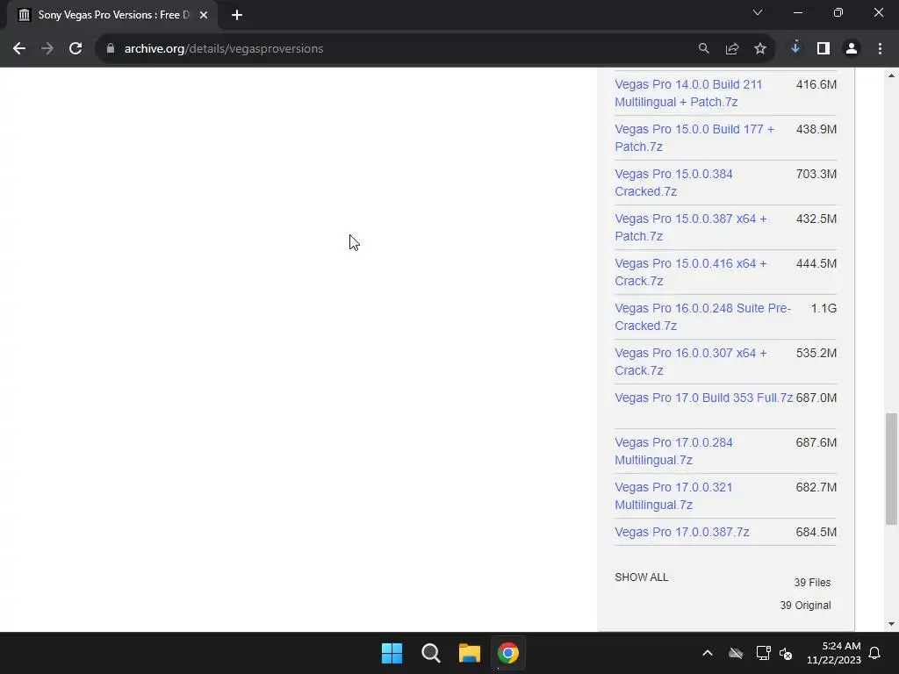
Task: Click the Chrome taskbar icon
Action: pyautogui.click(x=508, y=653)
